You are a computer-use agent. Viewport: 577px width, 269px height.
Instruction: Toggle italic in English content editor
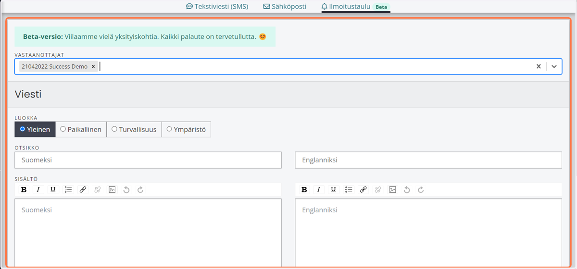[x=319, y=190]
